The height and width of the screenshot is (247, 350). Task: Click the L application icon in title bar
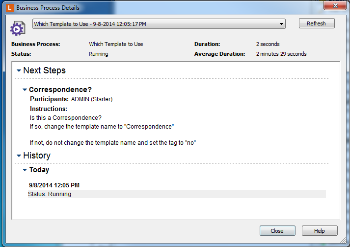click(x=9, y=8)
